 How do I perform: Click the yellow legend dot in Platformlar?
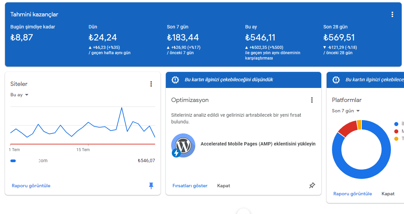click(397, 139)
